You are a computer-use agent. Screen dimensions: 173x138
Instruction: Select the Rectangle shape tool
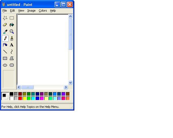coord(5,58)
